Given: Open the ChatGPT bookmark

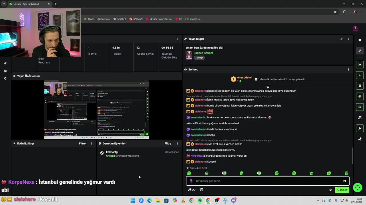Looking at the screenshot, I should coord(120,19).
